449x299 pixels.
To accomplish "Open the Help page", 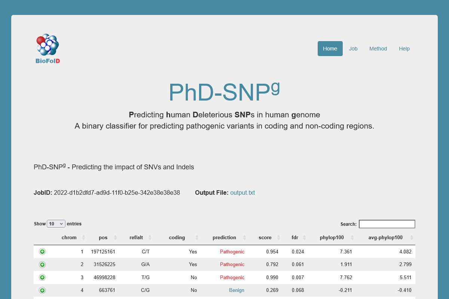I will [404, 49].
